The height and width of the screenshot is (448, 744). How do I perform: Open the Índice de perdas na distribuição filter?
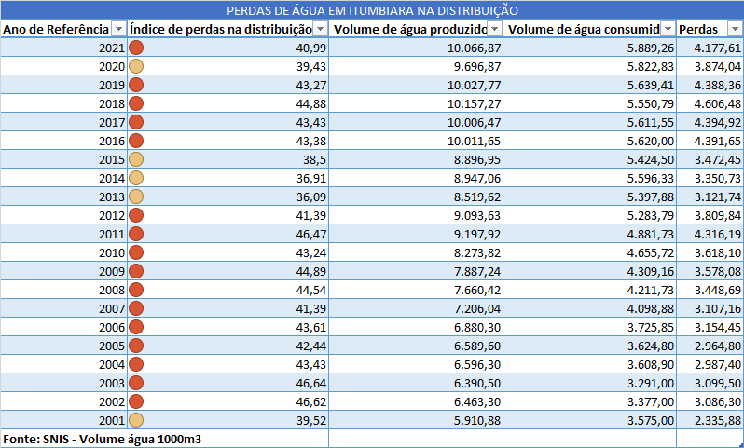[x=321, y=29]
